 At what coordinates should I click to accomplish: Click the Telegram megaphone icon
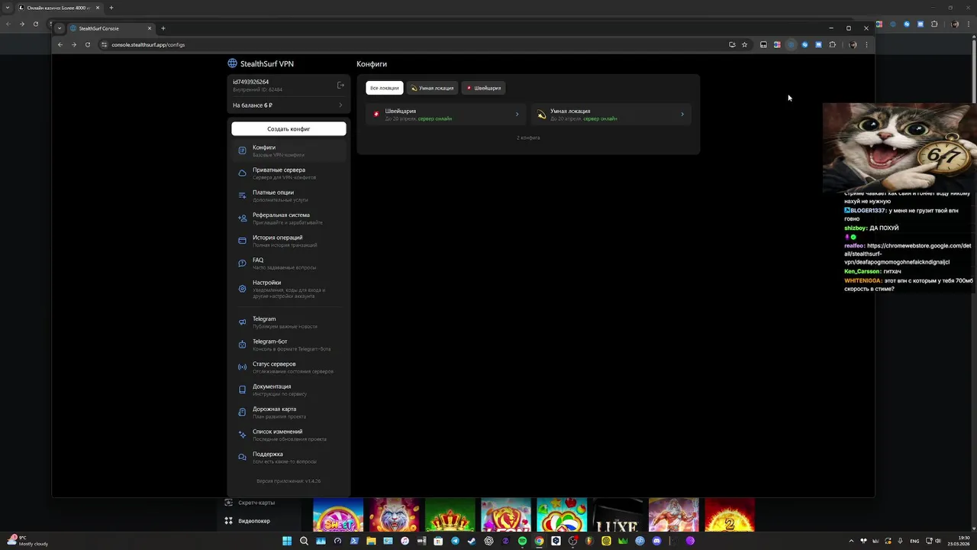click(x=242, y=322)
